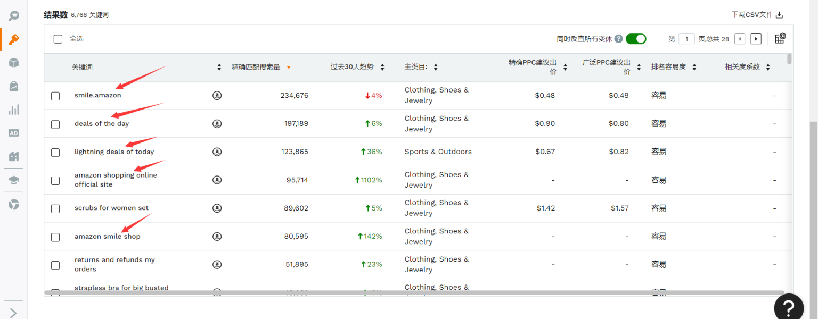
Task: Go to the next results page arrow
Action: [x=756, y=39]
